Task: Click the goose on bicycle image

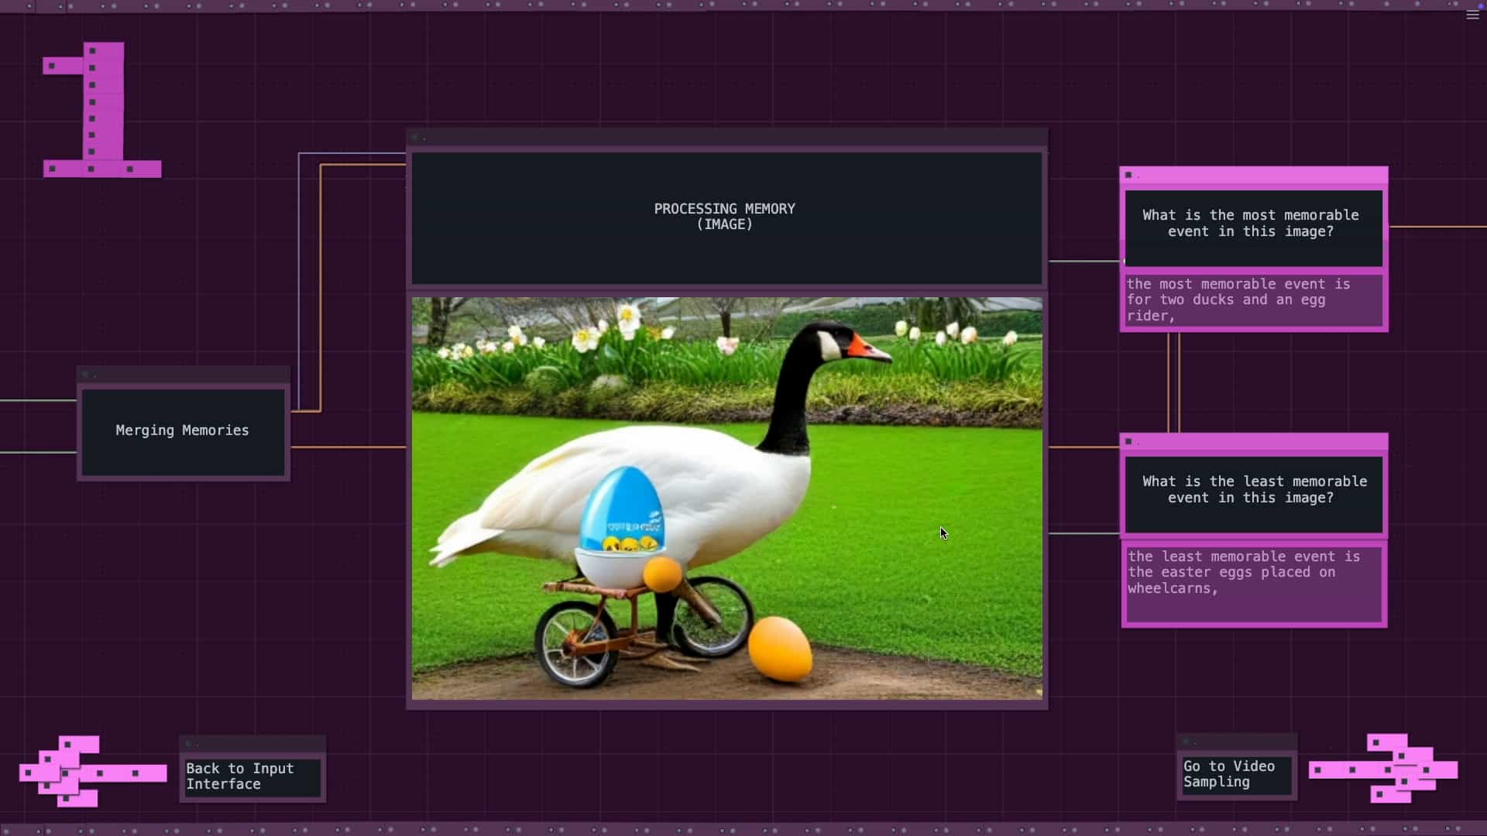Action: click(x=726, y=499)
